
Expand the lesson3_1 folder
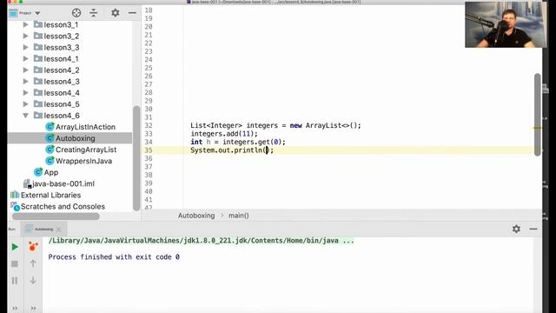(25, 25)
